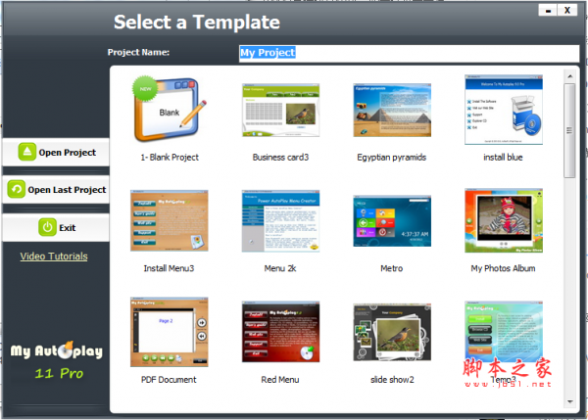Viewport: 588px width, 420px height.
Task: Choose the Install Menu3 template thumbnail
Action: [x=170, y=220]
